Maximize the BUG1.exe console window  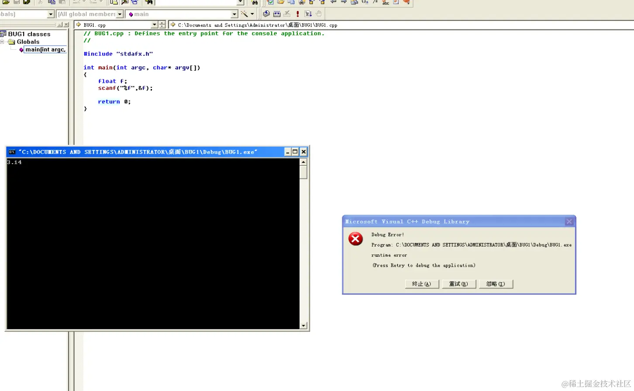pyautogui.click(x=295, y=152)
